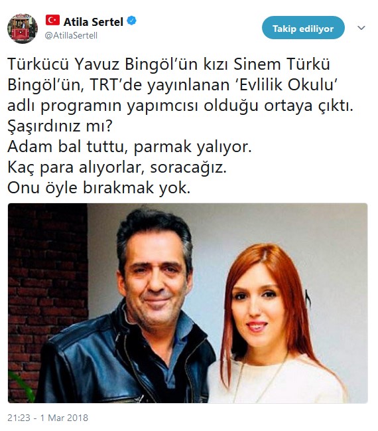Click the "Kaç para alıyorlar, soracağız." line
The width and height of the screenshot is (378, 431).
117,167
